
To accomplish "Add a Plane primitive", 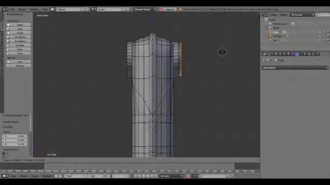I will (x=19, y=25).
